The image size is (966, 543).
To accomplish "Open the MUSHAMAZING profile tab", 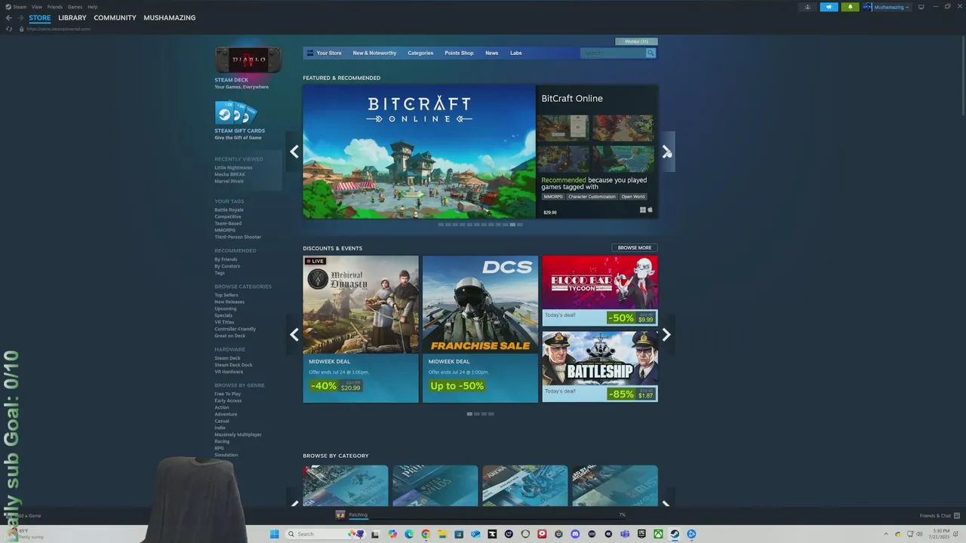I will pyautogui.click(x=170, y=17).
